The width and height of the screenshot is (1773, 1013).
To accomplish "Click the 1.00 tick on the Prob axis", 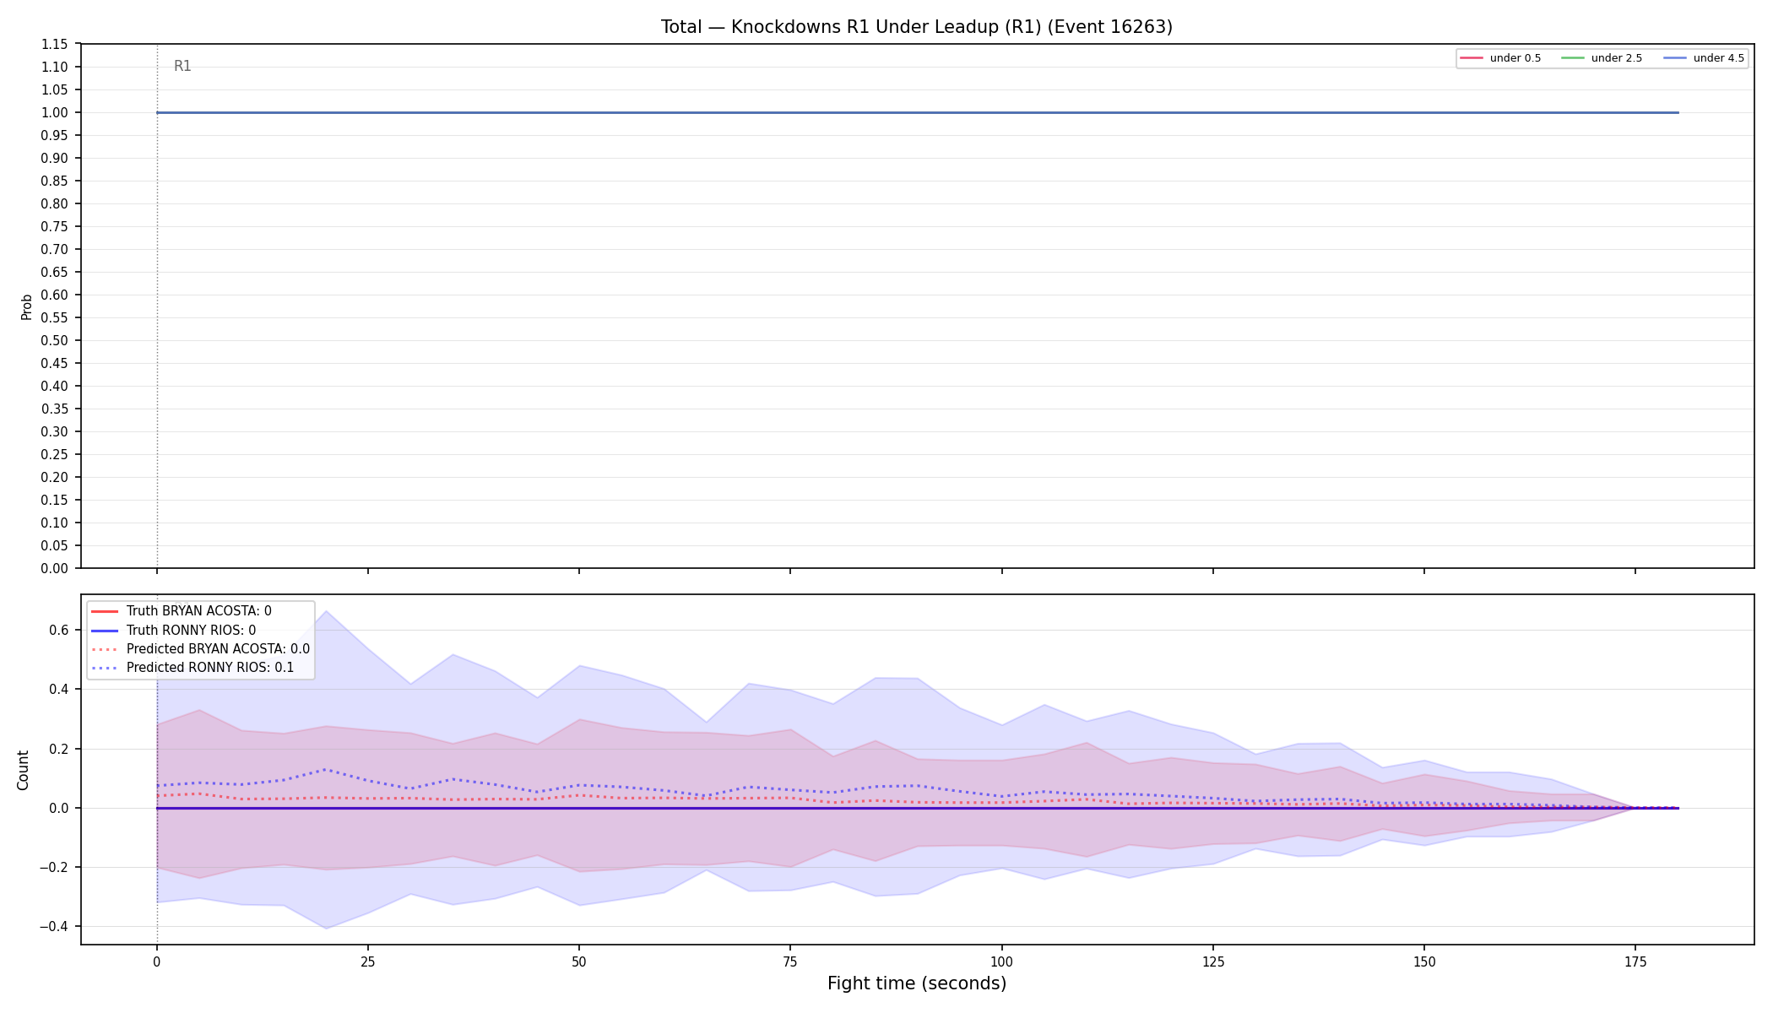I will point(55,112).
